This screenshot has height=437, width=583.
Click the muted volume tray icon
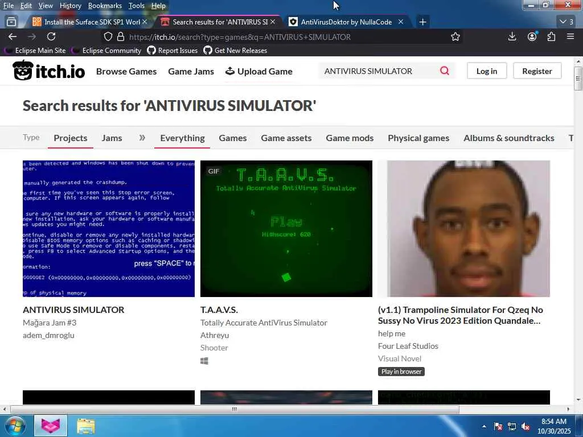click(x=525, y=427)
